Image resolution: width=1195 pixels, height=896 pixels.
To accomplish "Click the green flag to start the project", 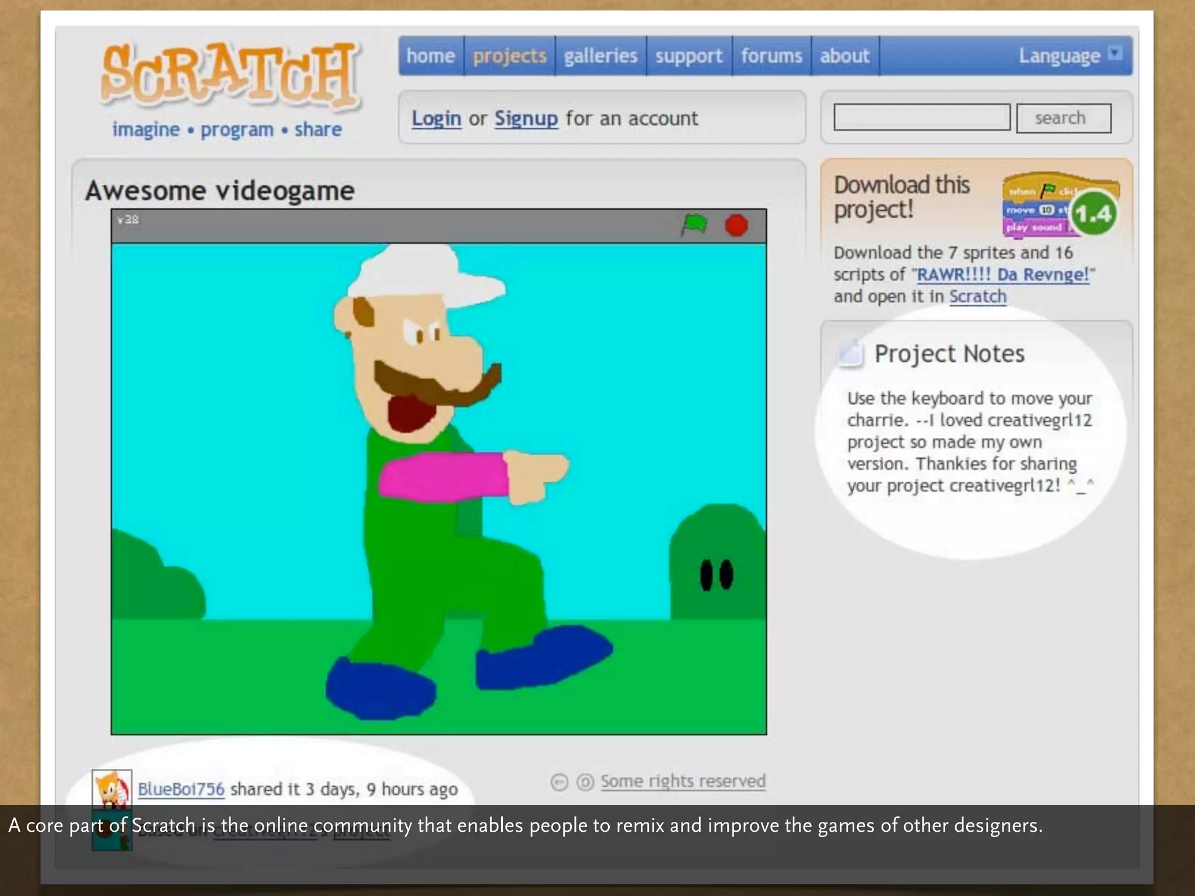I will (x=694, y=225).
